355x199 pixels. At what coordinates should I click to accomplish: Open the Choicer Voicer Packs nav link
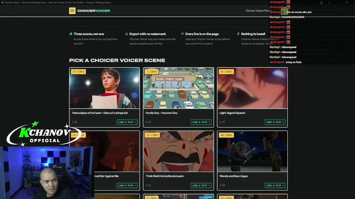pyautogui.click(x=258, y=11)
